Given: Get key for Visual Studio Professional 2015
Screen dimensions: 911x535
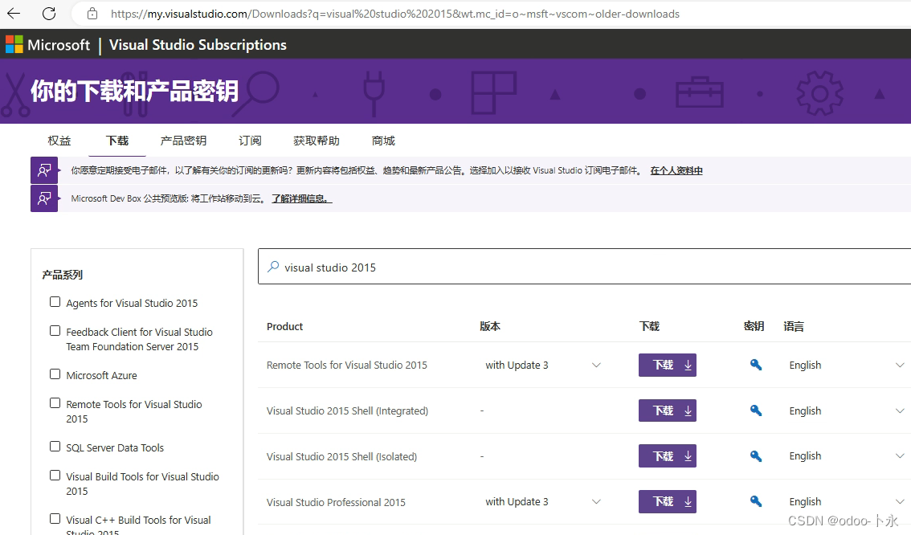Looking at the screenshot, I should click(x=755, y=501).
